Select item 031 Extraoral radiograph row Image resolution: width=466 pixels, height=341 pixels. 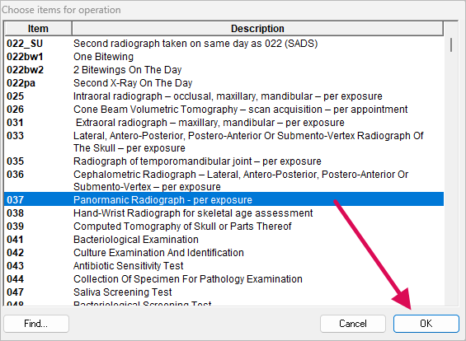click(x=224, y=122)
